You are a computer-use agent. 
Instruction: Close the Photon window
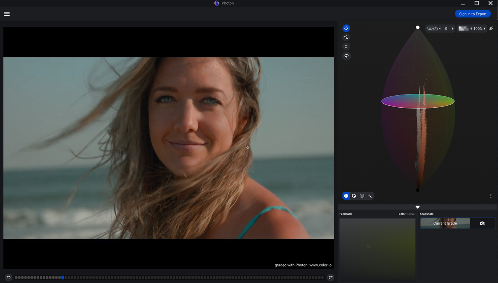tap(491, 3)
